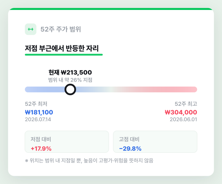The height and width of the screenshot is (184, 222).
Task: Click the black circular slider marker
Action: pos(70,89)
